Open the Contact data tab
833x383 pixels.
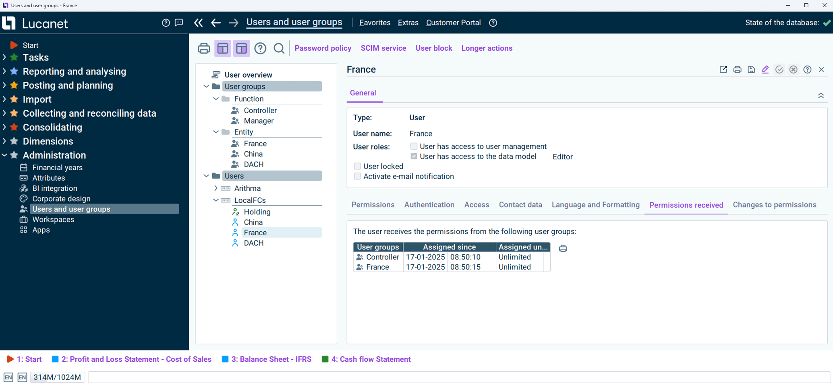coord(520,205)
